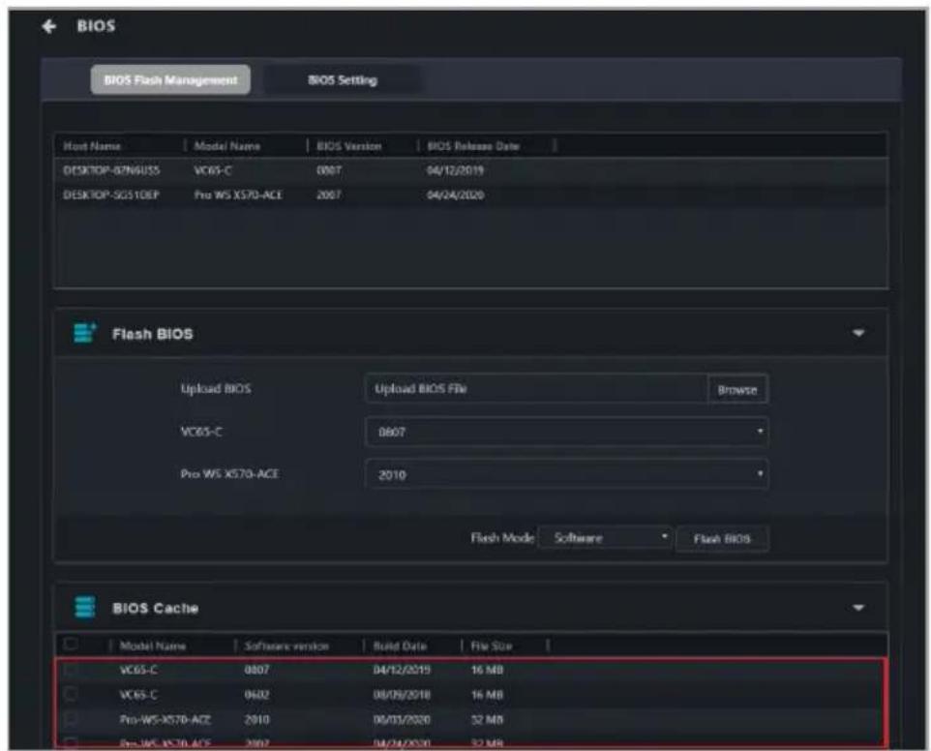Open the Pro WS X570-ACE version dropdown

567,474
